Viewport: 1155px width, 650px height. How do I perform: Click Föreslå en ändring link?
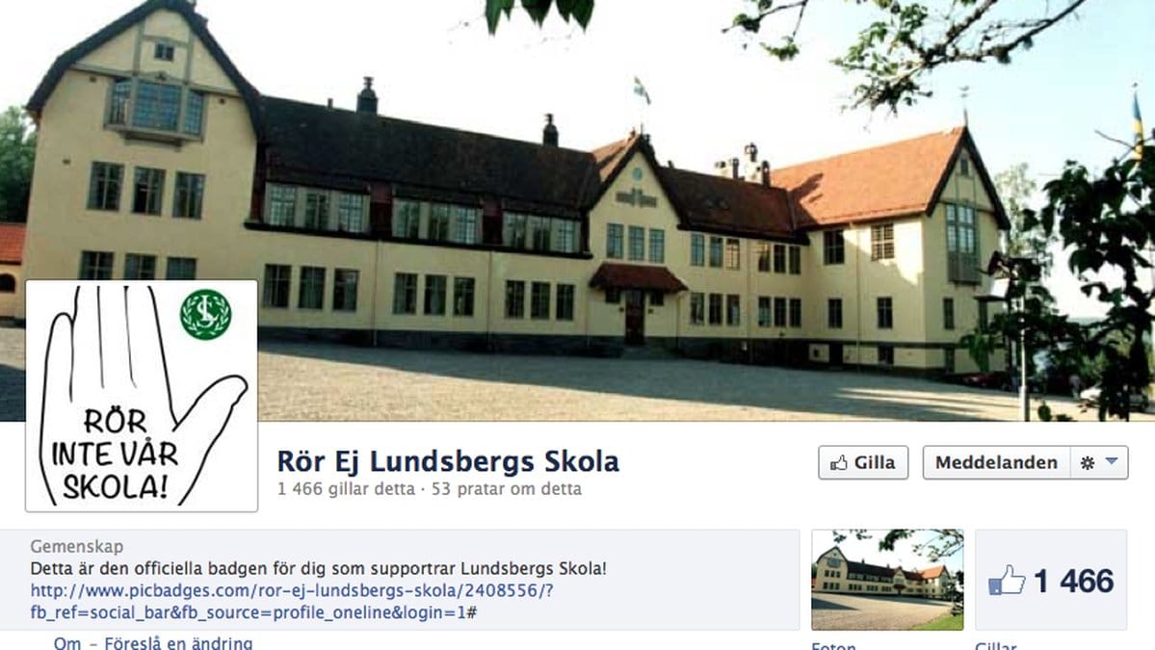click(x=178, y=642)
